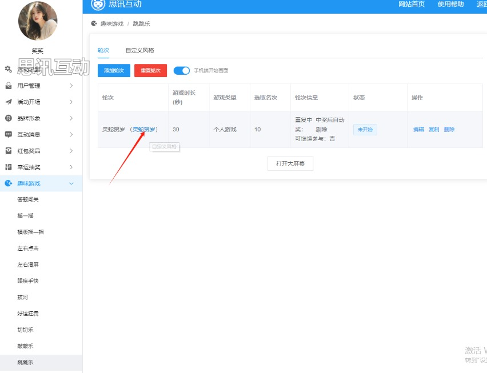Image resolution: width=487 pixels, height=373 pixels.
Task: Click the user avatar photo
Action: tap(38, 21)
